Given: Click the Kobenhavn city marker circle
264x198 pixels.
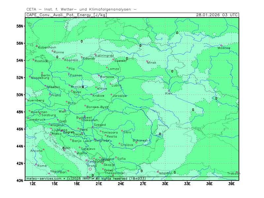Looking at the screenshot, I should [37, 46].
